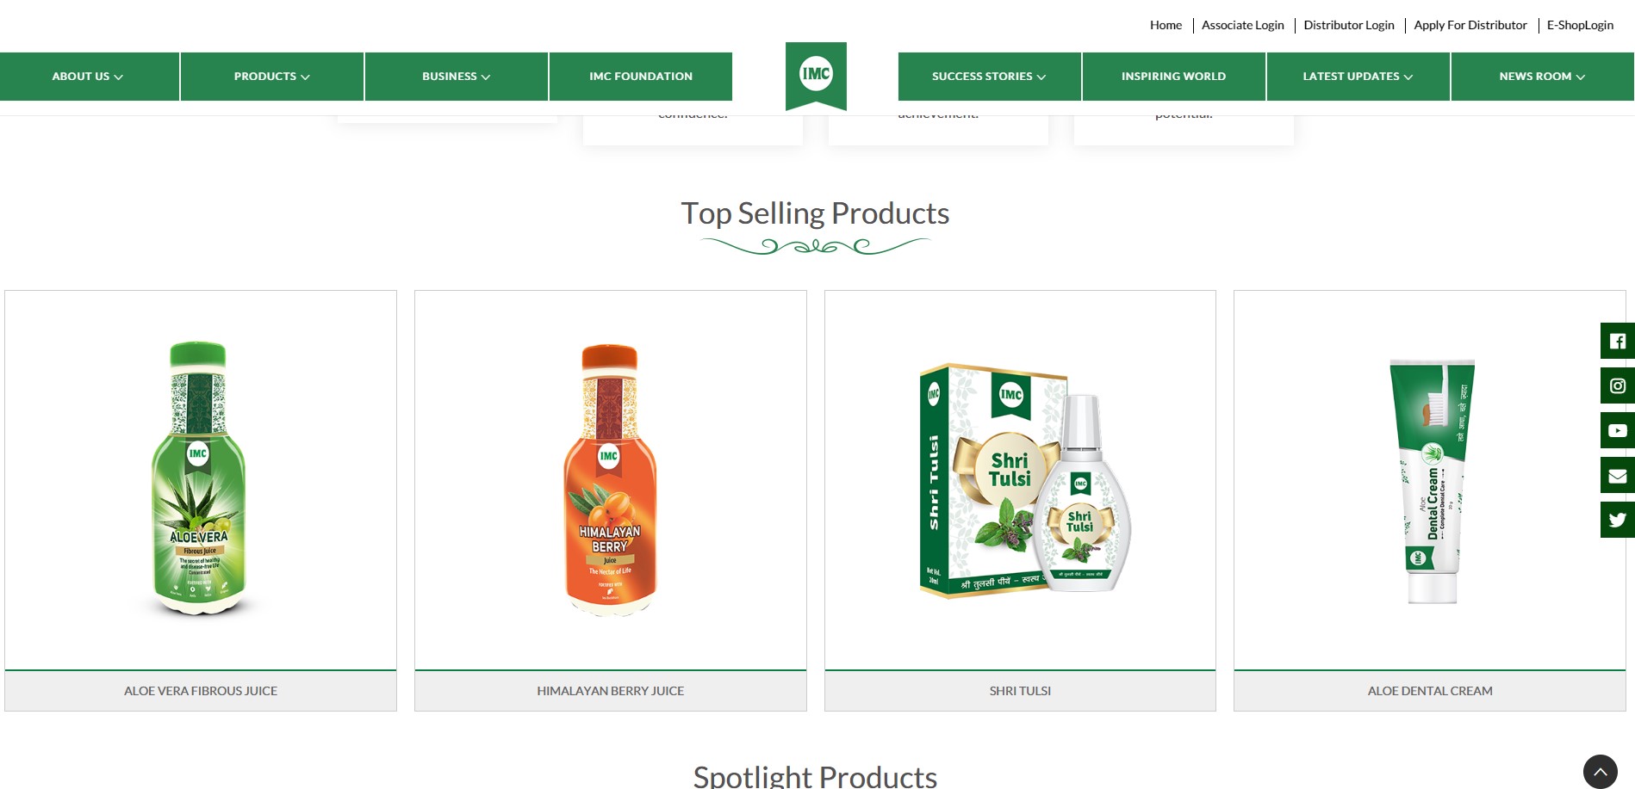This screenshot has height=789, width=1635.
Task: Click the email envelope icon
Action: tap(1617, 475)
